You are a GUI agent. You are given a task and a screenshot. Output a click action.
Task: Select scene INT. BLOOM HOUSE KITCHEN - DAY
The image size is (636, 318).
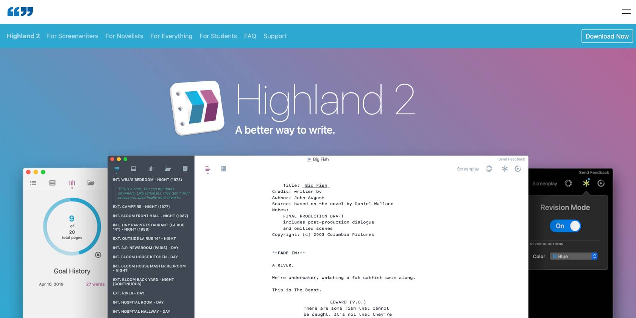coord(145,257)
